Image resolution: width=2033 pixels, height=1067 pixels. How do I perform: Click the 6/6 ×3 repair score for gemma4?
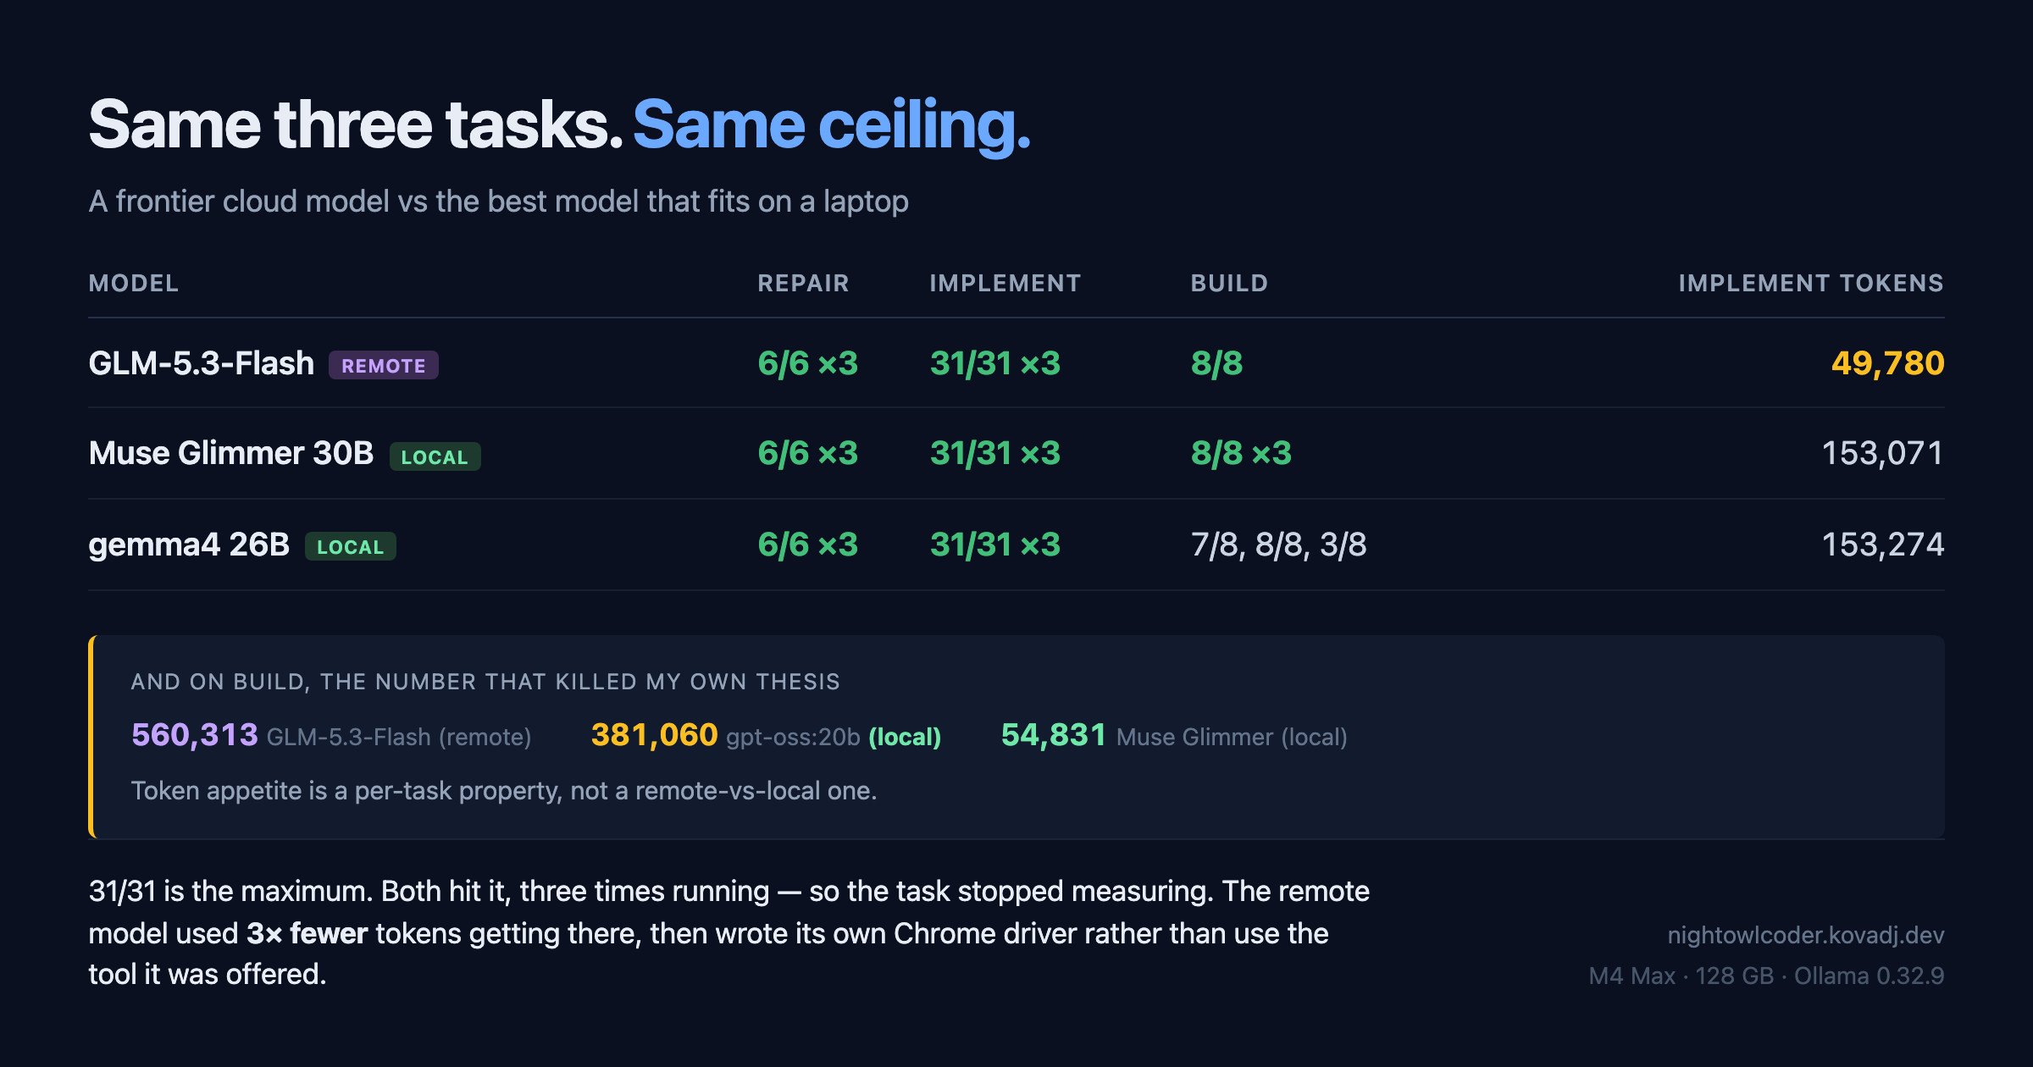coord(808,545)
